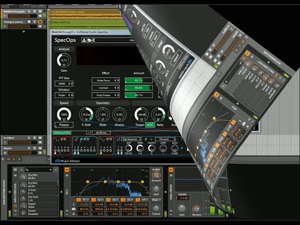Toggle the AGC button in SpecOps
Viewport: 300px width, 225px height.
[150, 125]
